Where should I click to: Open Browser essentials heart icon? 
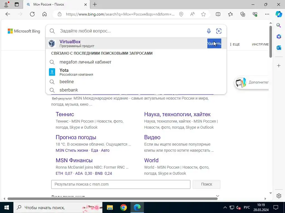[x=255, y=14]
